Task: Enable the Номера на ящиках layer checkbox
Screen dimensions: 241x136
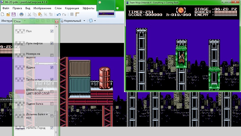Action: (x=52, y=55)
